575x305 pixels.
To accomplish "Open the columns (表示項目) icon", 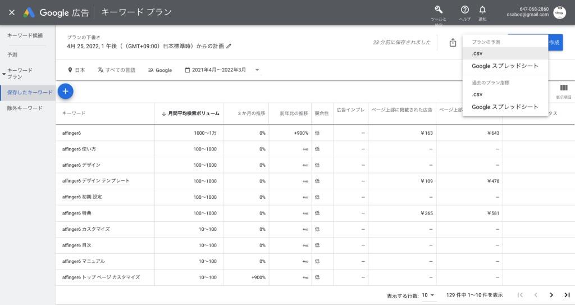I will point(564,88).
